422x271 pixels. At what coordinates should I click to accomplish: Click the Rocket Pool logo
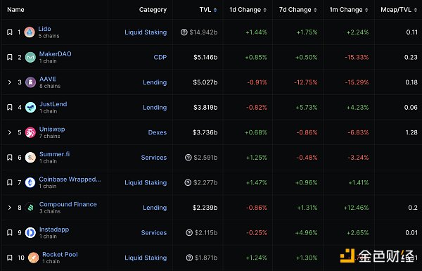coord(33,258)
